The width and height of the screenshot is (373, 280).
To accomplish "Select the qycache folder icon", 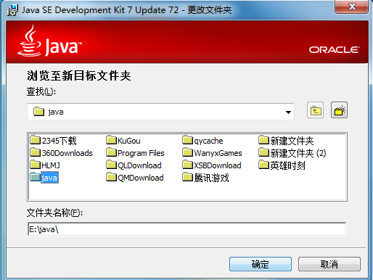I will point(188,140).
